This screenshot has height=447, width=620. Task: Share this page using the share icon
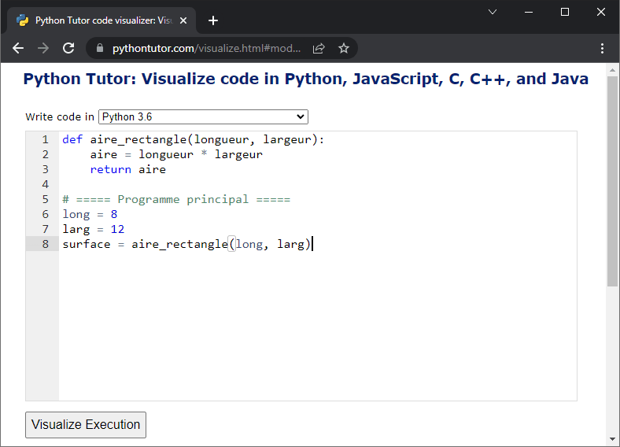(x=319, y=48)
